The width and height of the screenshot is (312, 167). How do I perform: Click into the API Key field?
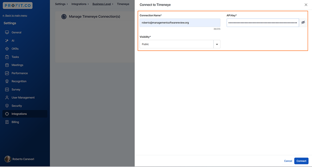click(x=263, y=23)
